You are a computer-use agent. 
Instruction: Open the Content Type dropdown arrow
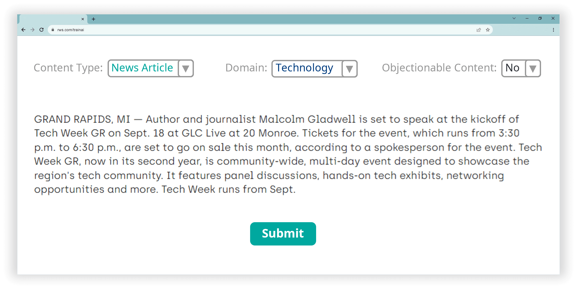pyautogui.click(x=186, y=69)
